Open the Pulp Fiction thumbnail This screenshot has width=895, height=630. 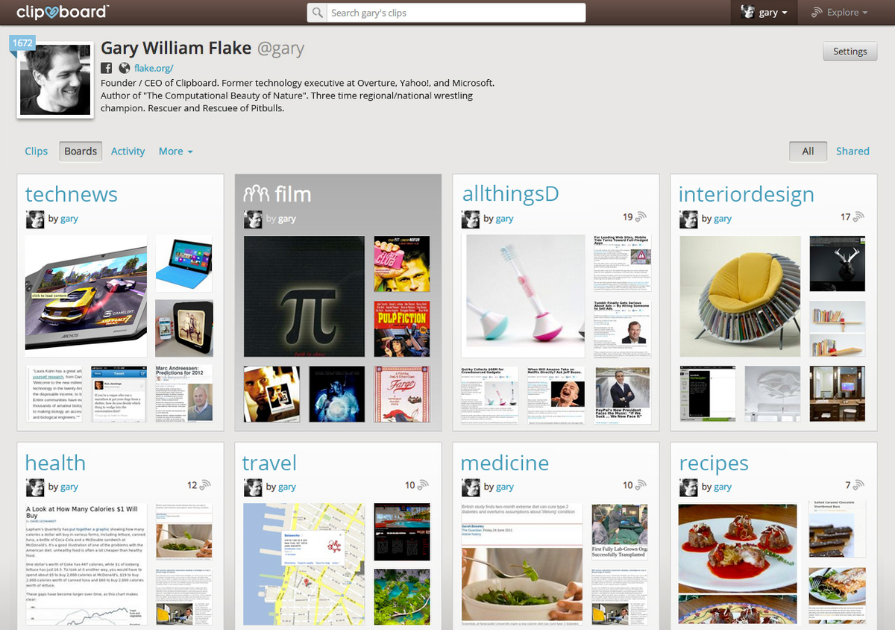pos(401,328)
